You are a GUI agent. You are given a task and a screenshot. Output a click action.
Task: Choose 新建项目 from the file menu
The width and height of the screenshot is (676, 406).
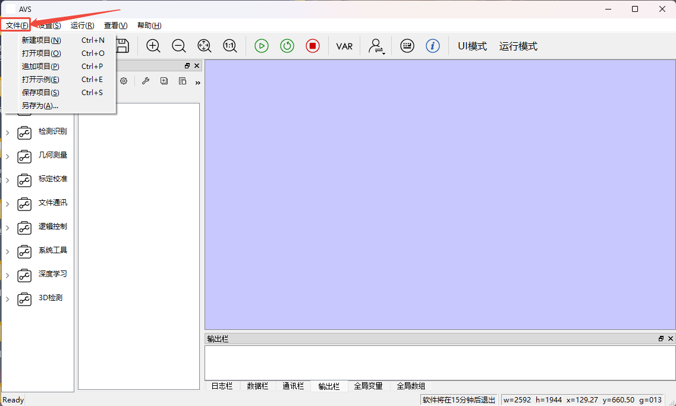(x=41, y=40)
